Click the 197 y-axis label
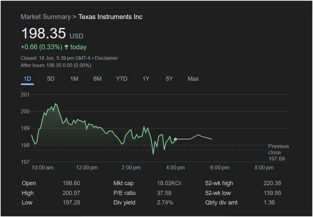 [25, 162]
